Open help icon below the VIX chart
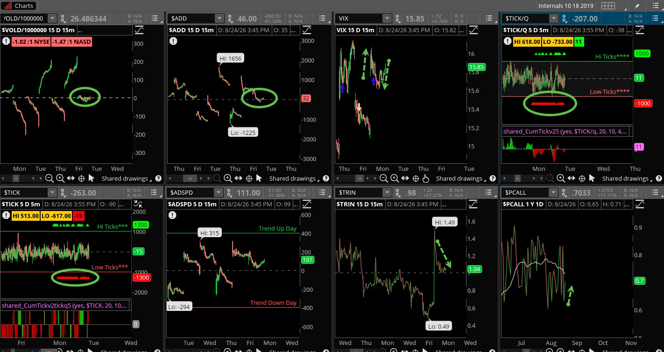Screen dimensions: 664x352 click(493, 178)
